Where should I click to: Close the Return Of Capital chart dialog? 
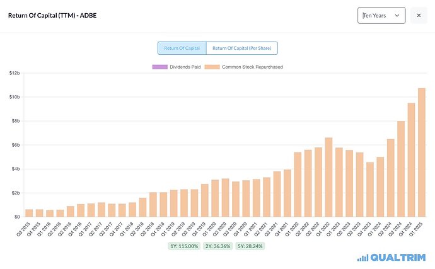click(x=419, y=16)
